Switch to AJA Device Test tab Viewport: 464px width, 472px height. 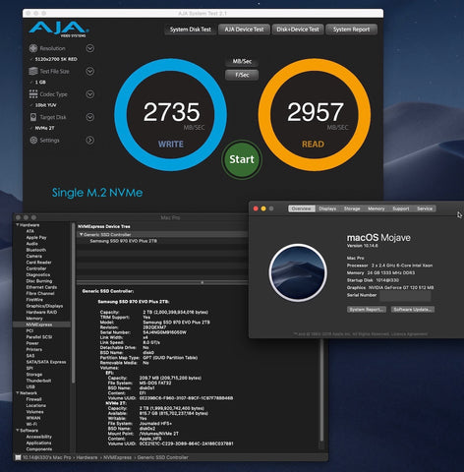coord(244,29)
